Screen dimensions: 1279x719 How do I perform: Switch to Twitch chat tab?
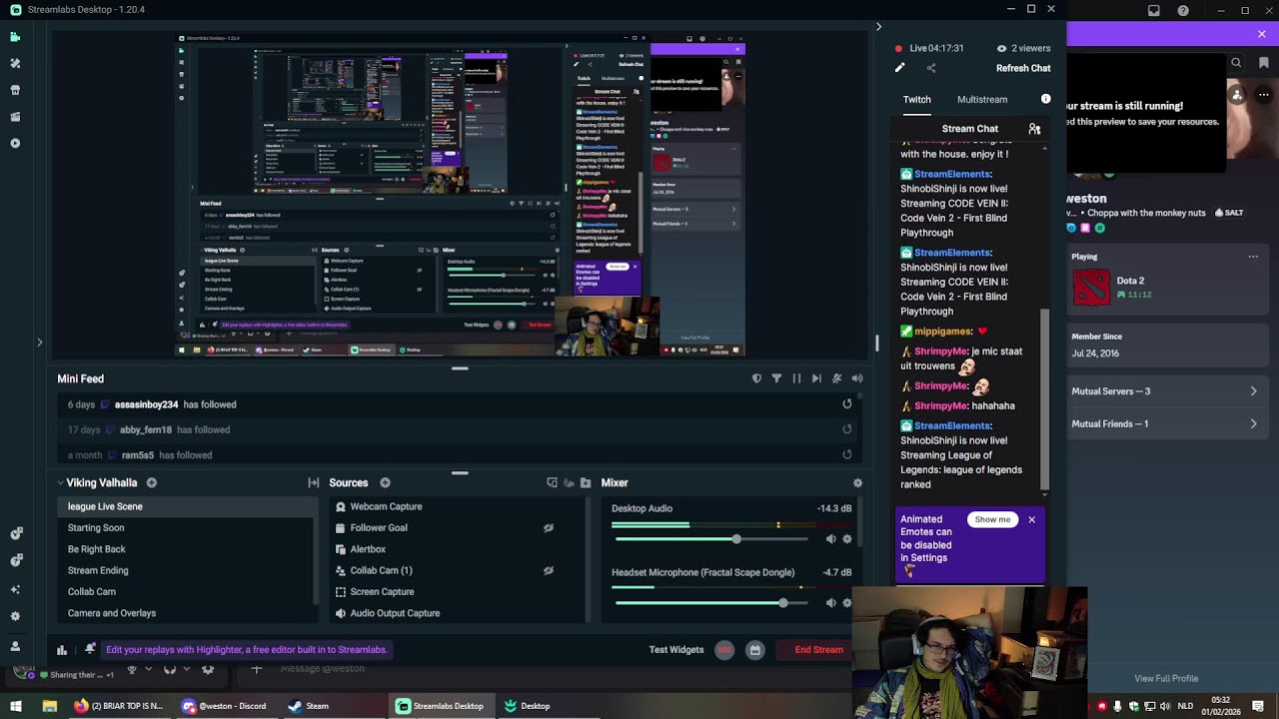pos(916,99)
